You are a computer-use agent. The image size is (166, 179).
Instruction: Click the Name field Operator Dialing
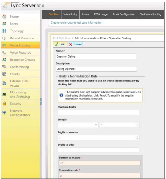point(96,57)
